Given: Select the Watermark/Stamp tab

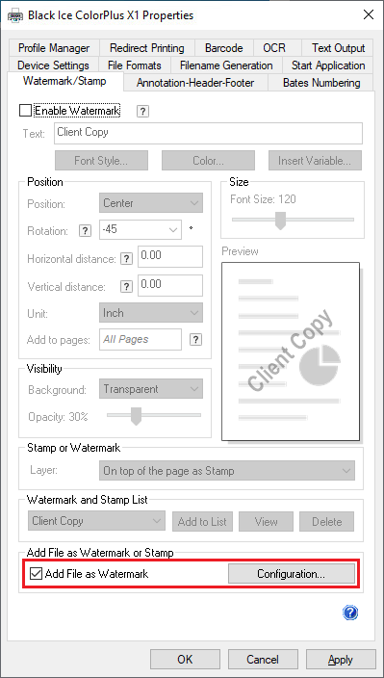Looking at the screenshot, I should pyautogui.click(x=64, y=81).
